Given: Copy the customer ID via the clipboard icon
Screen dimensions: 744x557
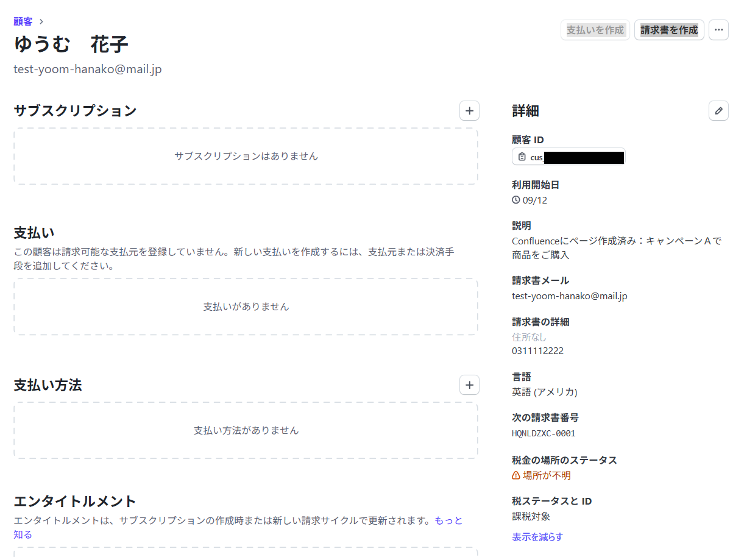Looking at the screenshot, I should (522, 157).
